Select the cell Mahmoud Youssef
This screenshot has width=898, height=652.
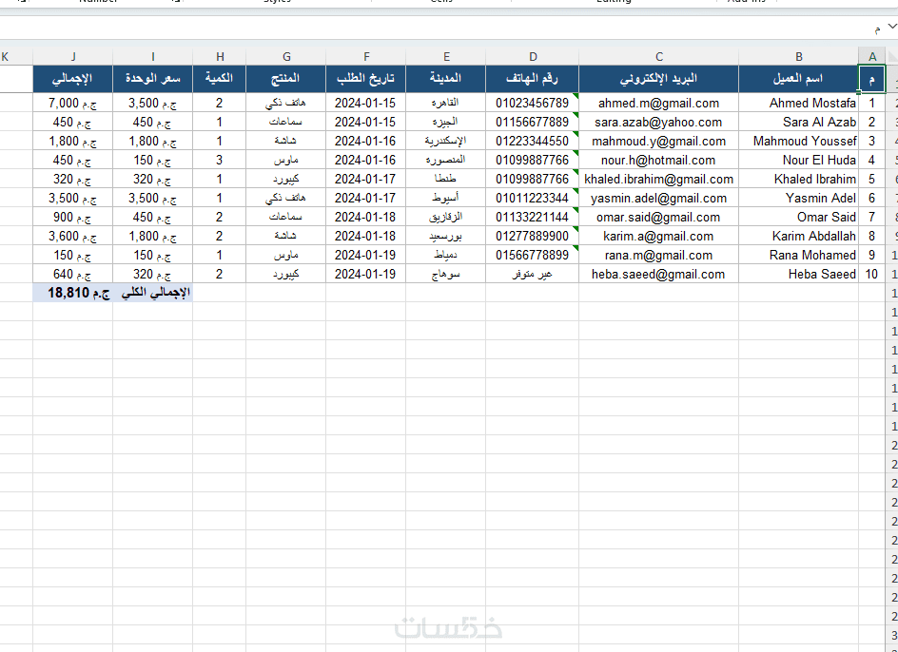point(798,141)
